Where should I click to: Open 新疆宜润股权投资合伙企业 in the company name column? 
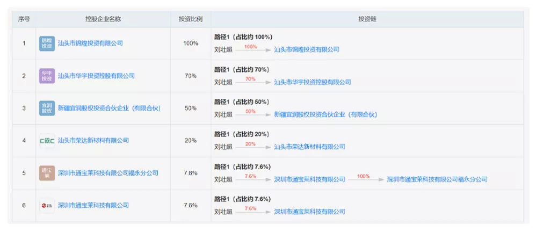pos(109,108)
